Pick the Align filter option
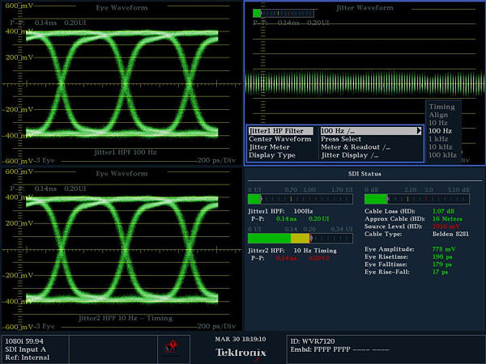This screenshot has height=364, width=486. (438, 114)
